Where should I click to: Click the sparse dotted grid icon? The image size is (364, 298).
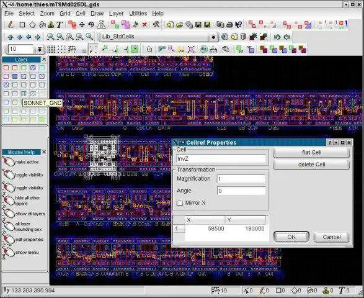point(61,49)
